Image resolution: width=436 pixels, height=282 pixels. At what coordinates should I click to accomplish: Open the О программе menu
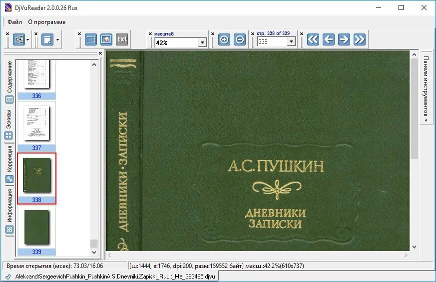coord(47,22)
